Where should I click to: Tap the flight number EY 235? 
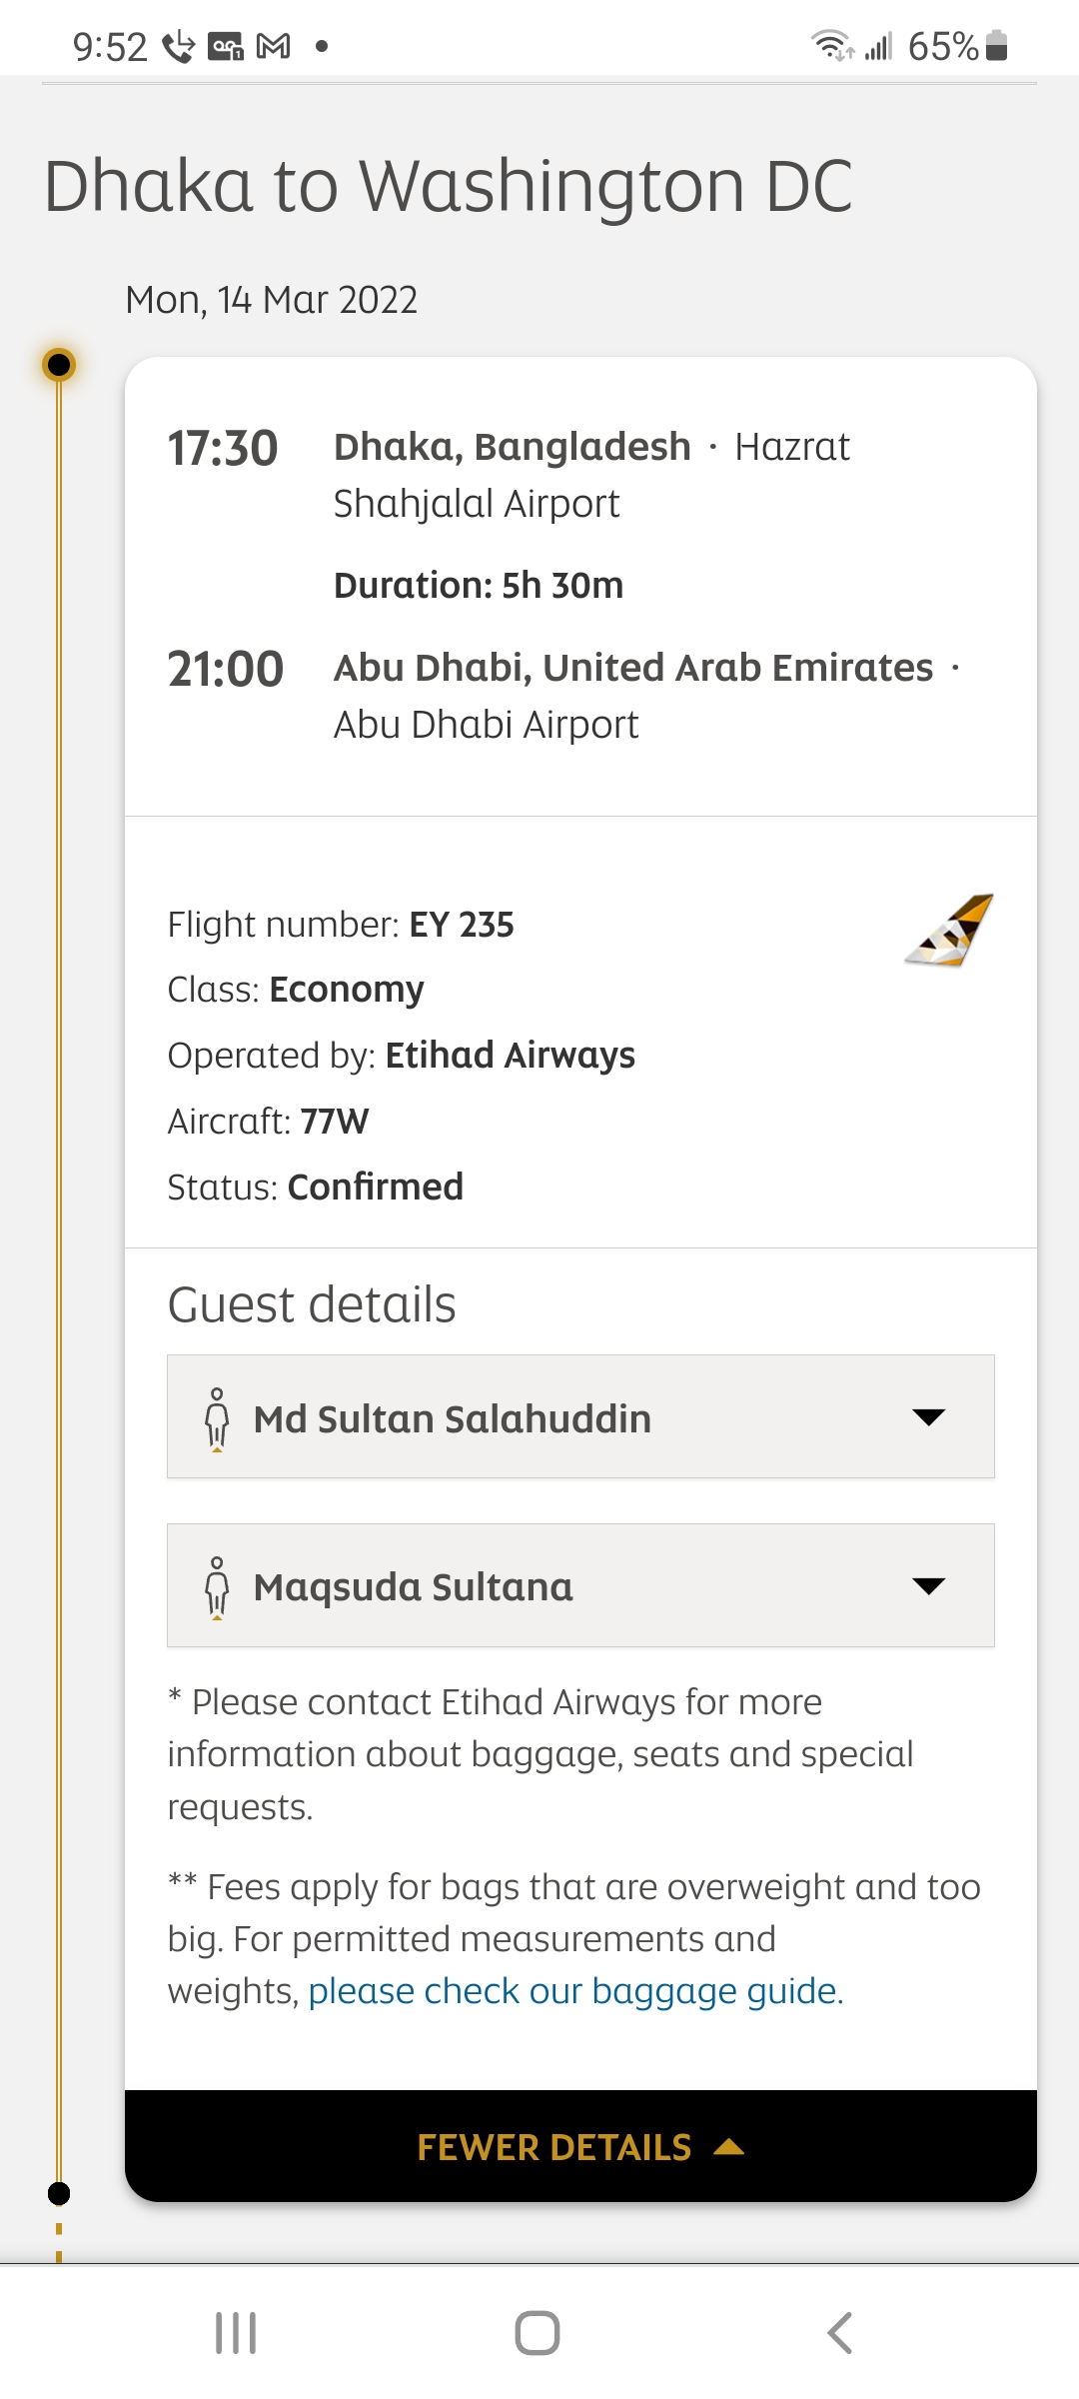pyautogui.click(x=461, y=925)
